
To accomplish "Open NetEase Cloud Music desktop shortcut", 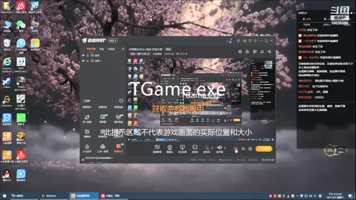I will pos(21,8).
